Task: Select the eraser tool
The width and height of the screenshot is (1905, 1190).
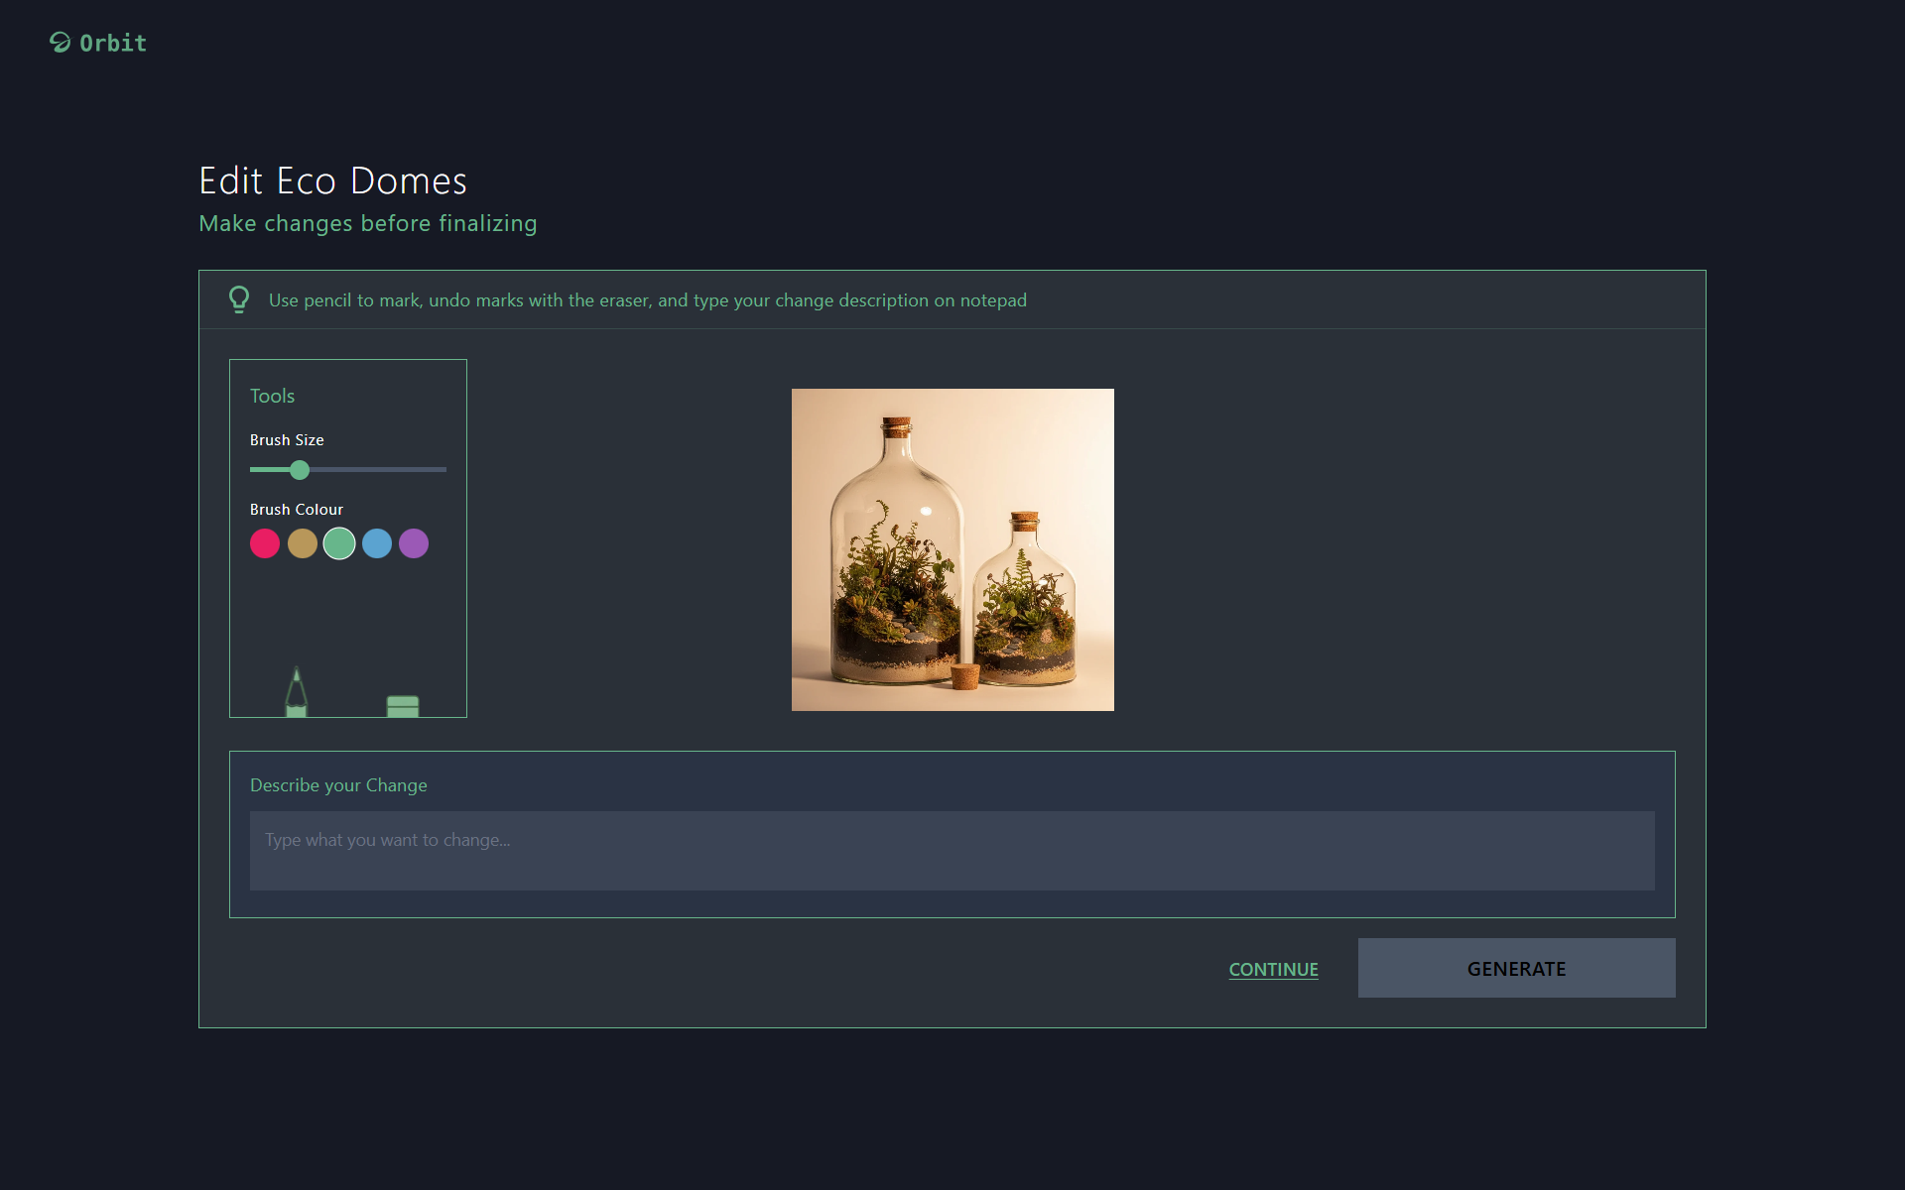Action: tap(402, 705)
